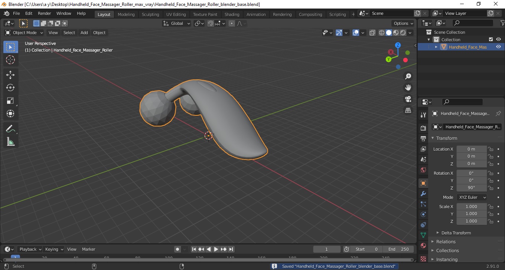
Task: Uncheck Collection exclude checkbox
Action: pos(491,39)
